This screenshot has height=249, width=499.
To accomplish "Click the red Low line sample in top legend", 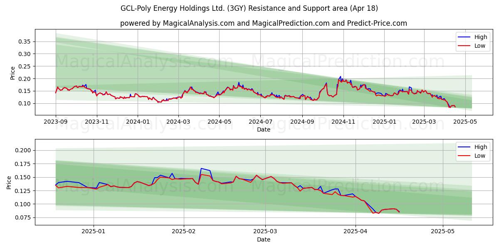I will (464, 46).
